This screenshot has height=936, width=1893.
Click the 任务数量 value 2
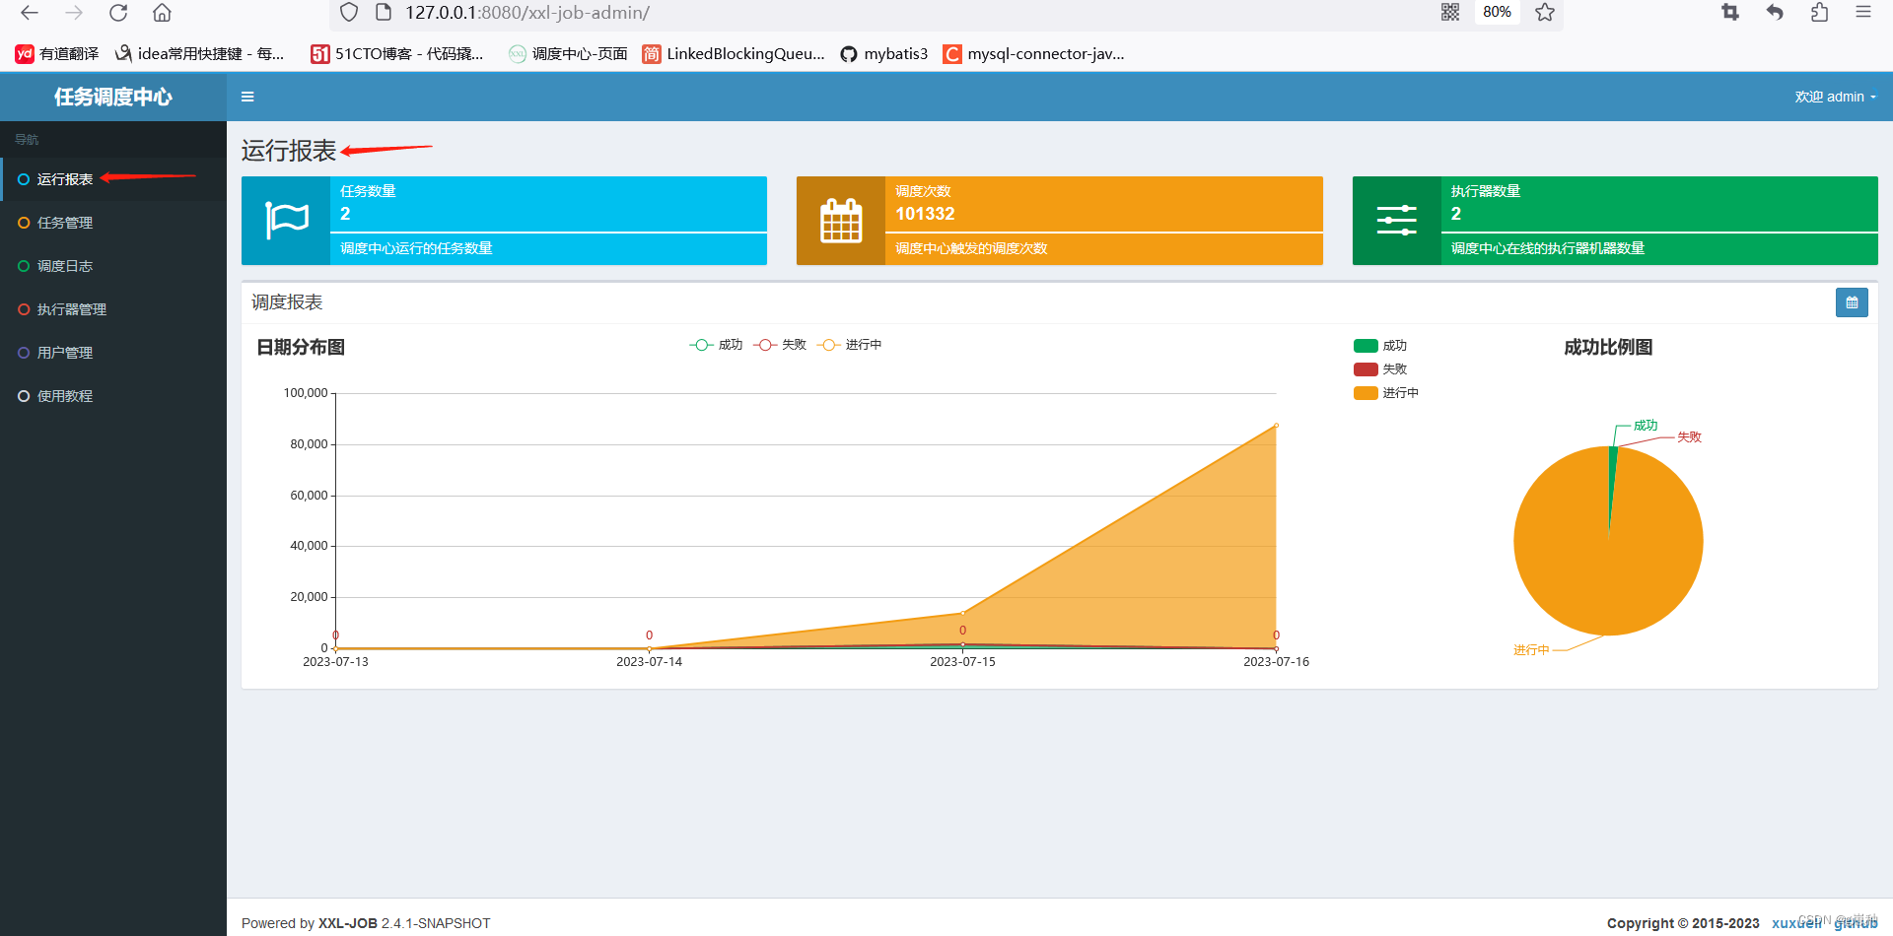(345, 214)
